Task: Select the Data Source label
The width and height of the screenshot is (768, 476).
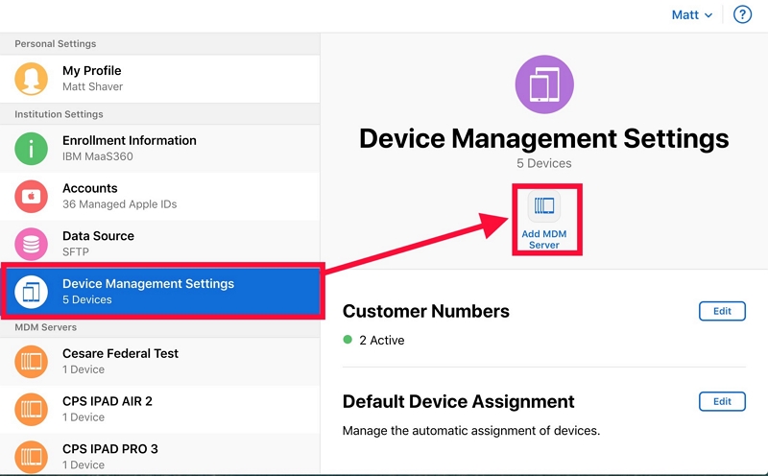Action: pyautogui.click(x=98, y=235)
